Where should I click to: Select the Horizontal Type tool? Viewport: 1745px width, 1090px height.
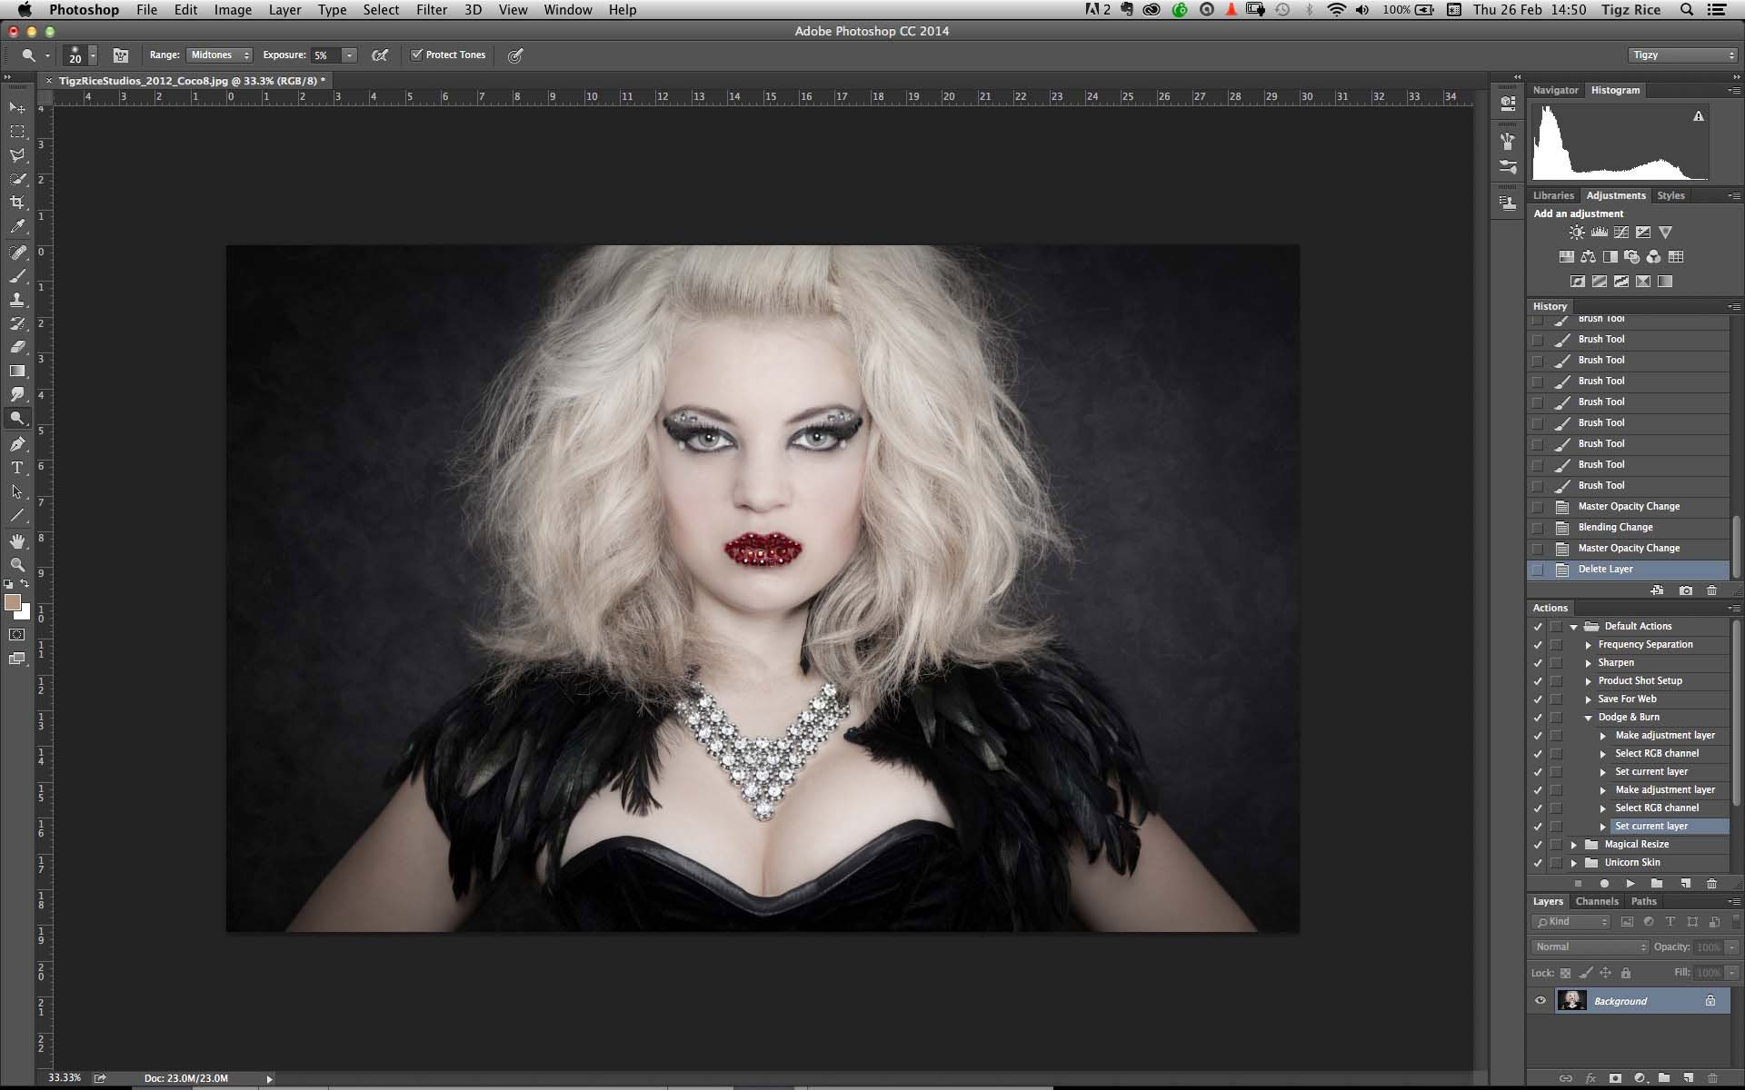click(x=17, y=468)
